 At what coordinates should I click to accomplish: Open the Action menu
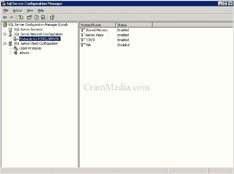pyautogui.click(x=17, y=11)
